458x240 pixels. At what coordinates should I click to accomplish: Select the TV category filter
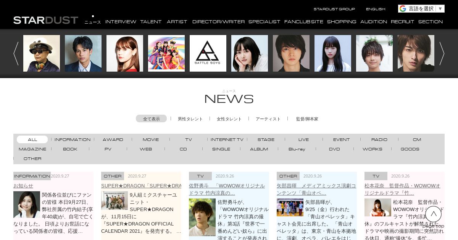pyautogui.click(x=189, y=139)
